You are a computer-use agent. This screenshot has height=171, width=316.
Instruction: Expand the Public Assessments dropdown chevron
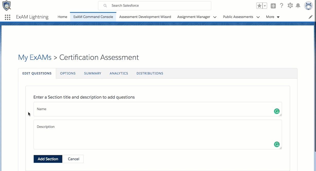click(x=258, y=17)
